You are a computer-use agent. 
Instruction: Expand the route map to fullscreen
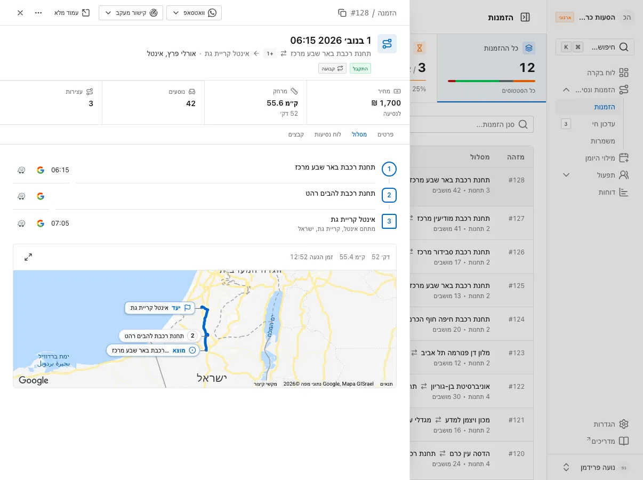pos(28,257)
